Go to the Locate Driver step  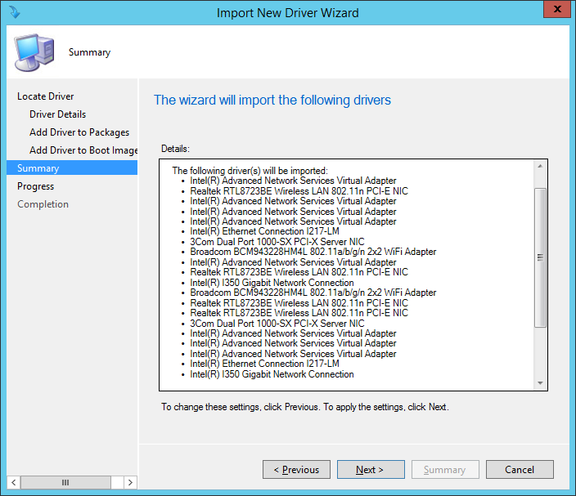[x=45, y=96]
